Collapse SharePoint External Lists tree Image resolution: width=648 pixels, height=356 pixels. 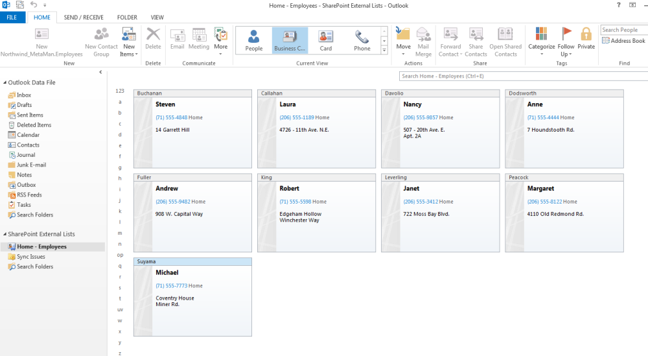coord(5,234)
